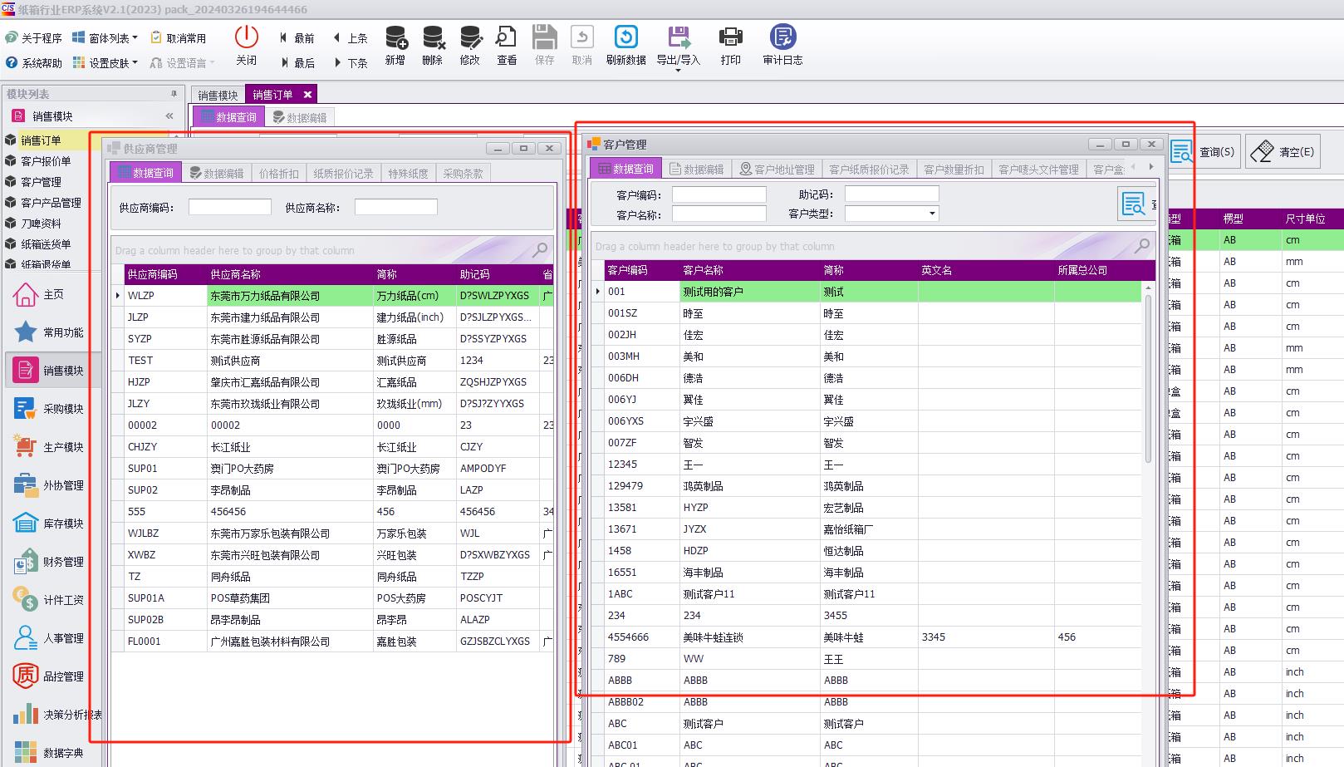
Task: Click the 导出/导入 (Export/Import) icon
Action: click(x=678, y=43)
